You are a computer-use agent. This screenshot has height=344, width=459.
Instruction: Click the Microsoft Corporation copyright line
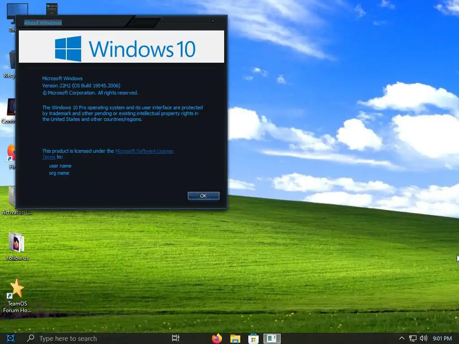[x=90, y=93]
